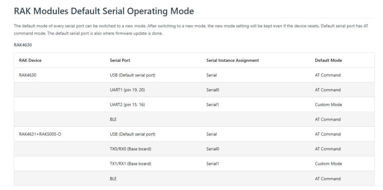Click the "Default Mode" column header
Viewport: 383px width, 190px height.
pos(328,60)
